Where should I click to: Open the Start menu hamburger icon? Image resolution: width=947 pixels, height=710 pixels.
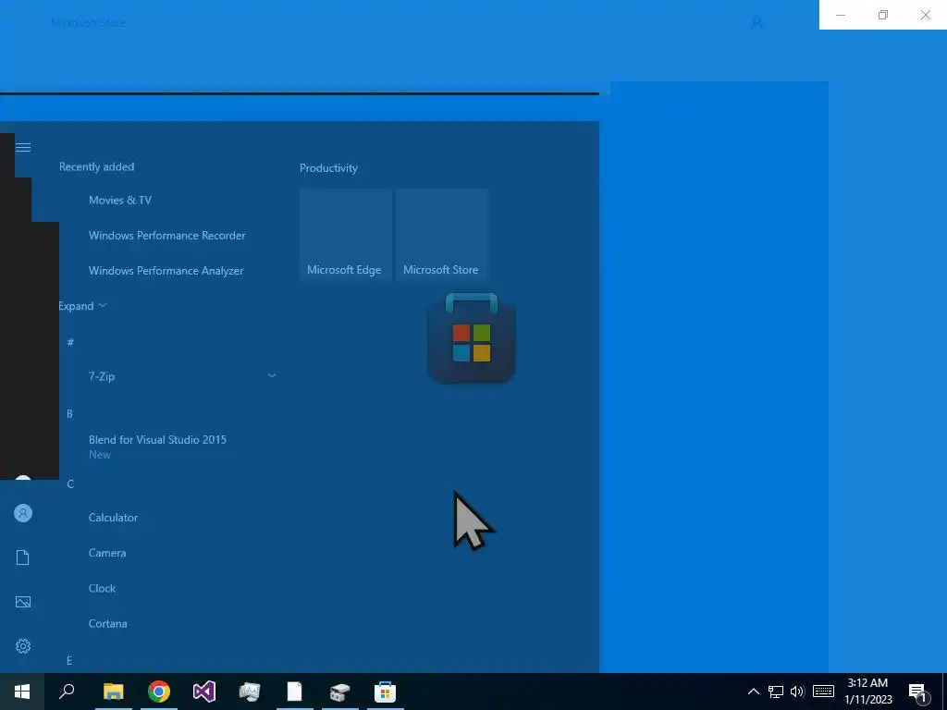pyautogui.click(x=23, y=147)
